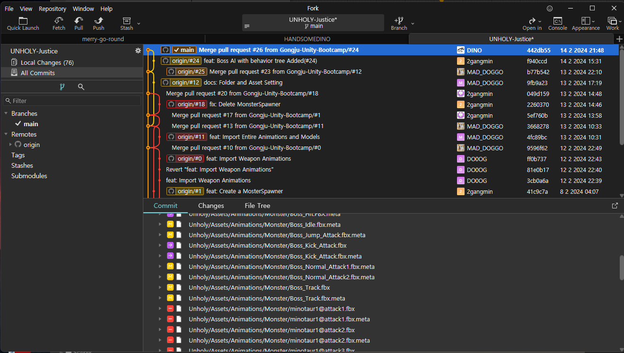Click the sidebar search magnifier icon
This screenshot has height=353, width=624.
pos(81,87)
